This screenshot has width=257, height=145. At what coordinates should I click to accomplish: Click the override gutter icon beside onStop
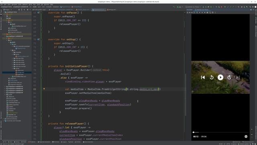(x=39, y=39)
